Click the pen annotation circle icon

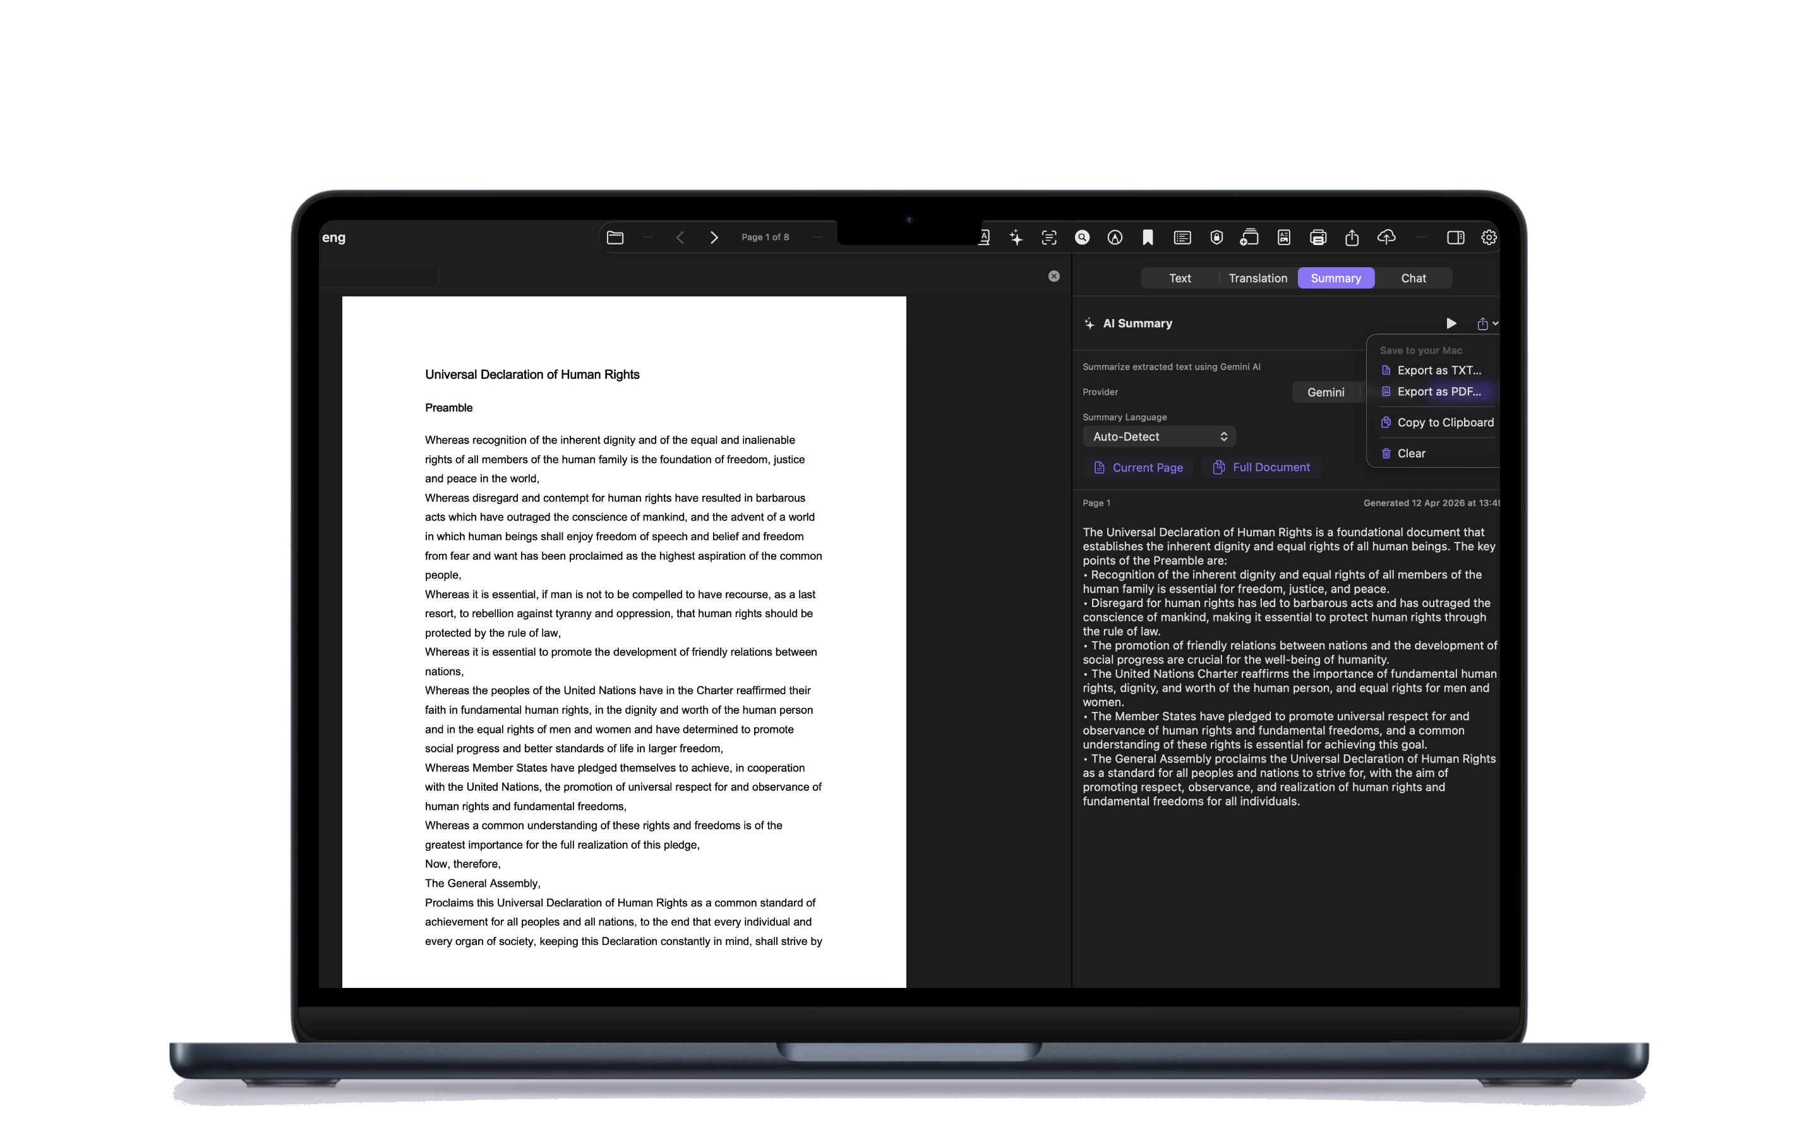[1115, 238]
